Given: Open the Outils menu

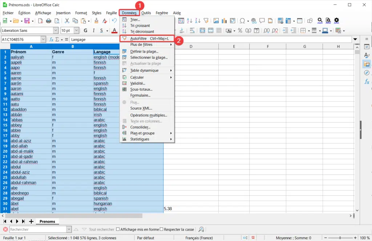Looking at the screenshot, I should coord(146,13).
